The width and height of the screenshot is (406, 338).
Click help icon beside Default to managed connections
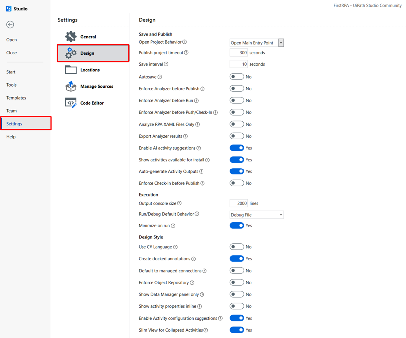[x=204, y=271]
